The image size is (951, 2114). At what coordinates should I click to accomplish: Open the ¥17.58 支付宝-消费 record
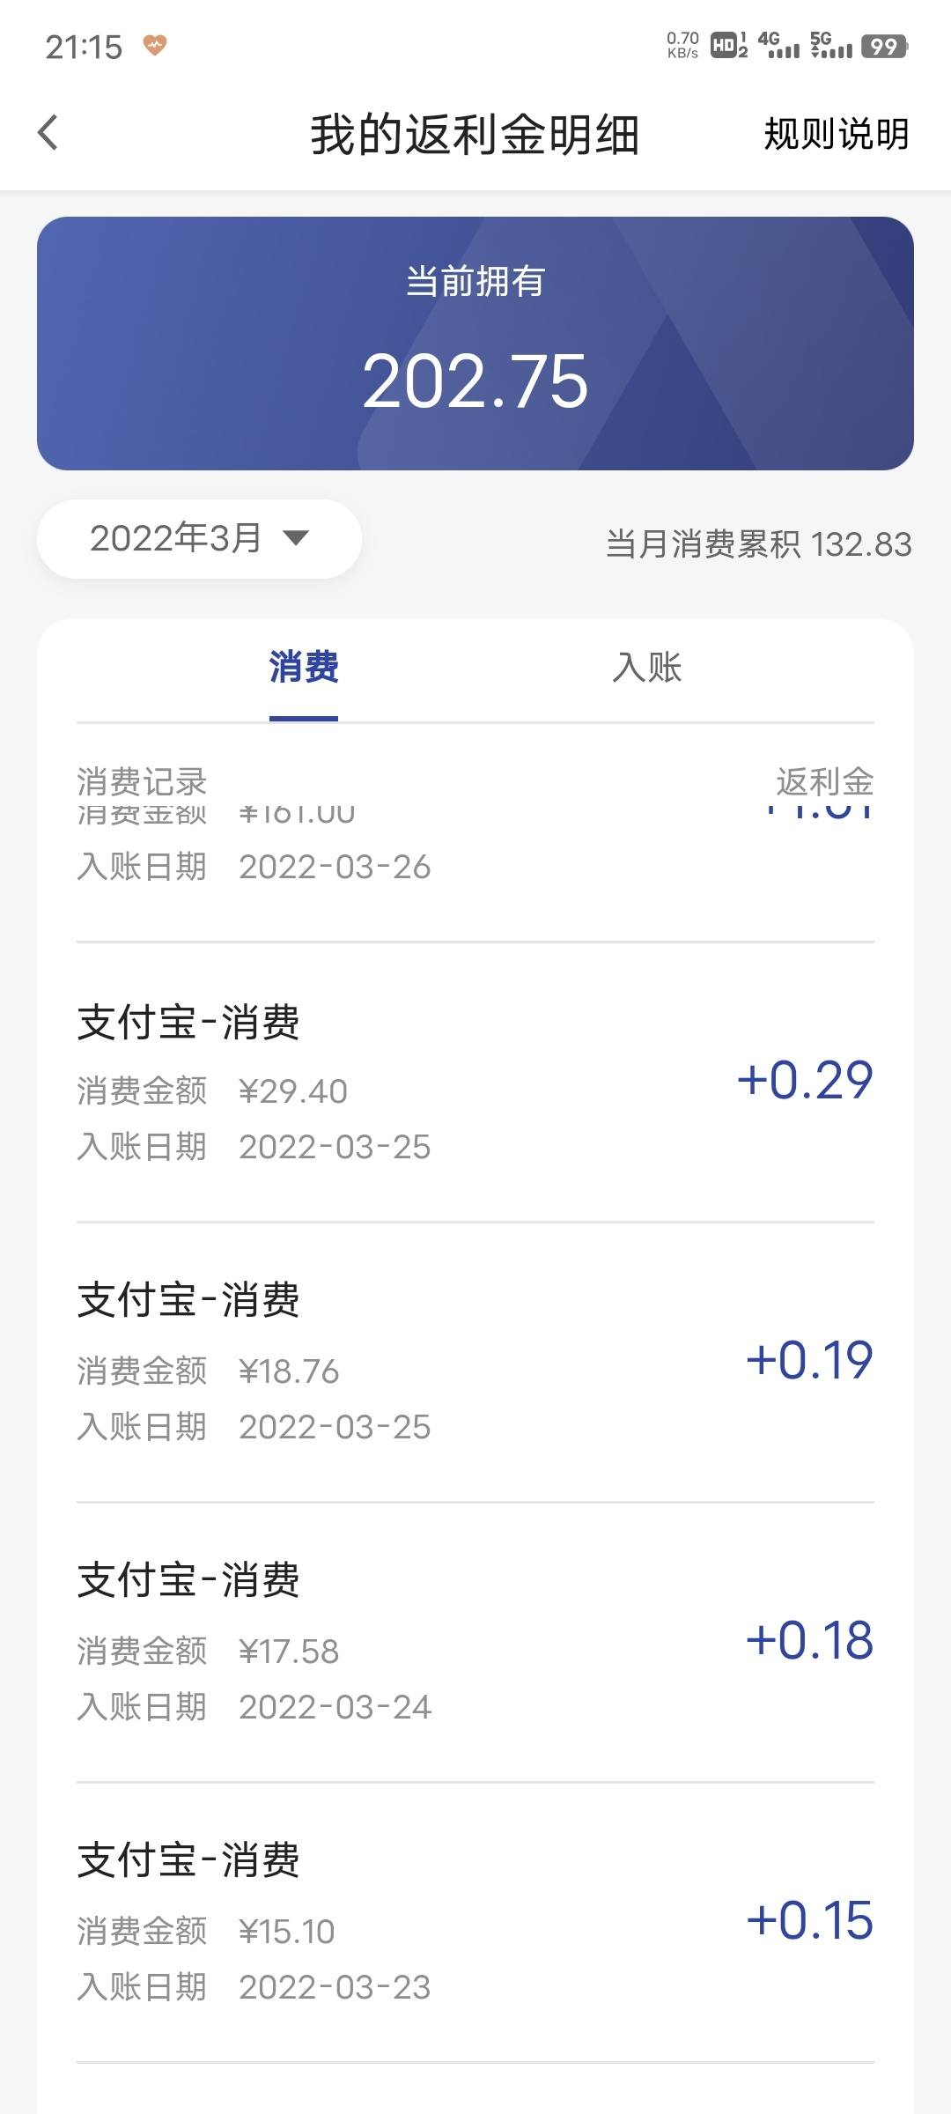(x=475, y=1643)
